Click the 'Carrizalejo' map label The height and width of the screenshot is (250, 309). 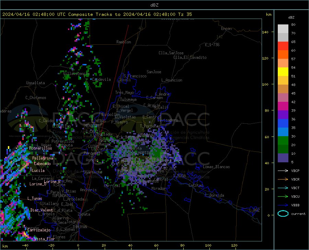[39, 230]
